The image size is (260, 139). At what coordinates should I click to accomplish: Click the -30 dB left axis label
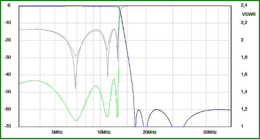8,57
